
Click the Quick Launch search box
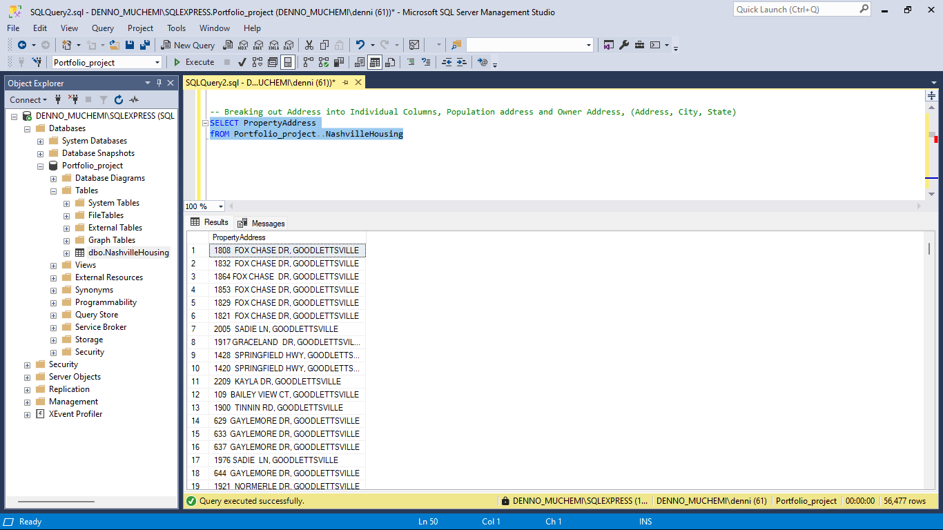[x=801, y=9]
